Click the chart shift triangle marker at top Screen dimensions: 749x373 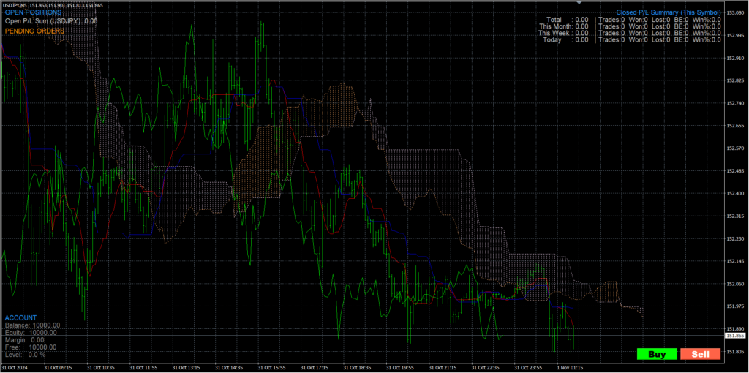580,4
